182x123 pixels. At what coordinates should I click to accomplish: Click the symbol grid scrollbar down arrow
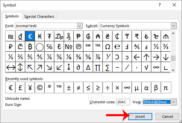(x=173, y=70)
